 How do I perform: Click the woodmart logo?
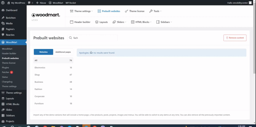click(46, 15)
